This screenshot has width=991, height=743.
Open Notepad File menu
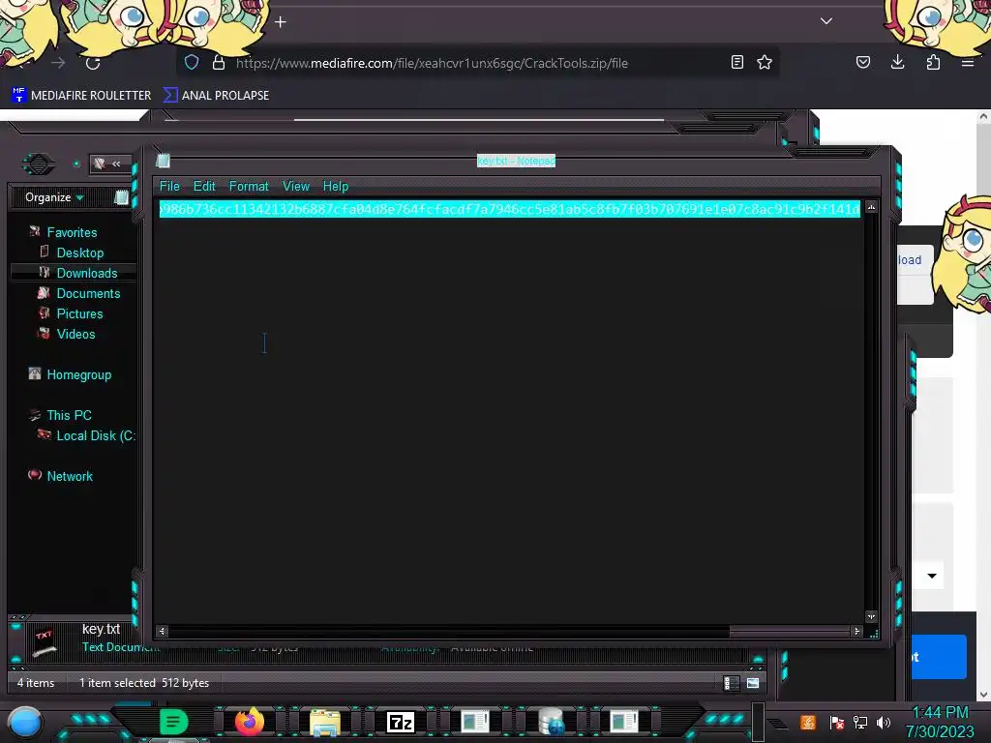169,187
